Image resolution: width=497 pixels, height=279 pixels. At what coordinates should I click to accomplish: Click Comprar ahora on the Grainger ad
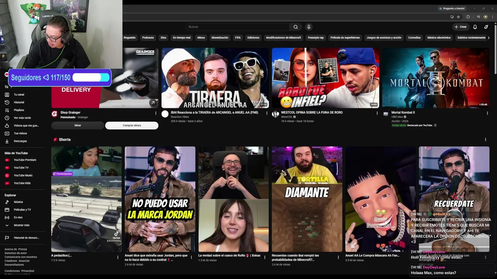click(132, 126)
